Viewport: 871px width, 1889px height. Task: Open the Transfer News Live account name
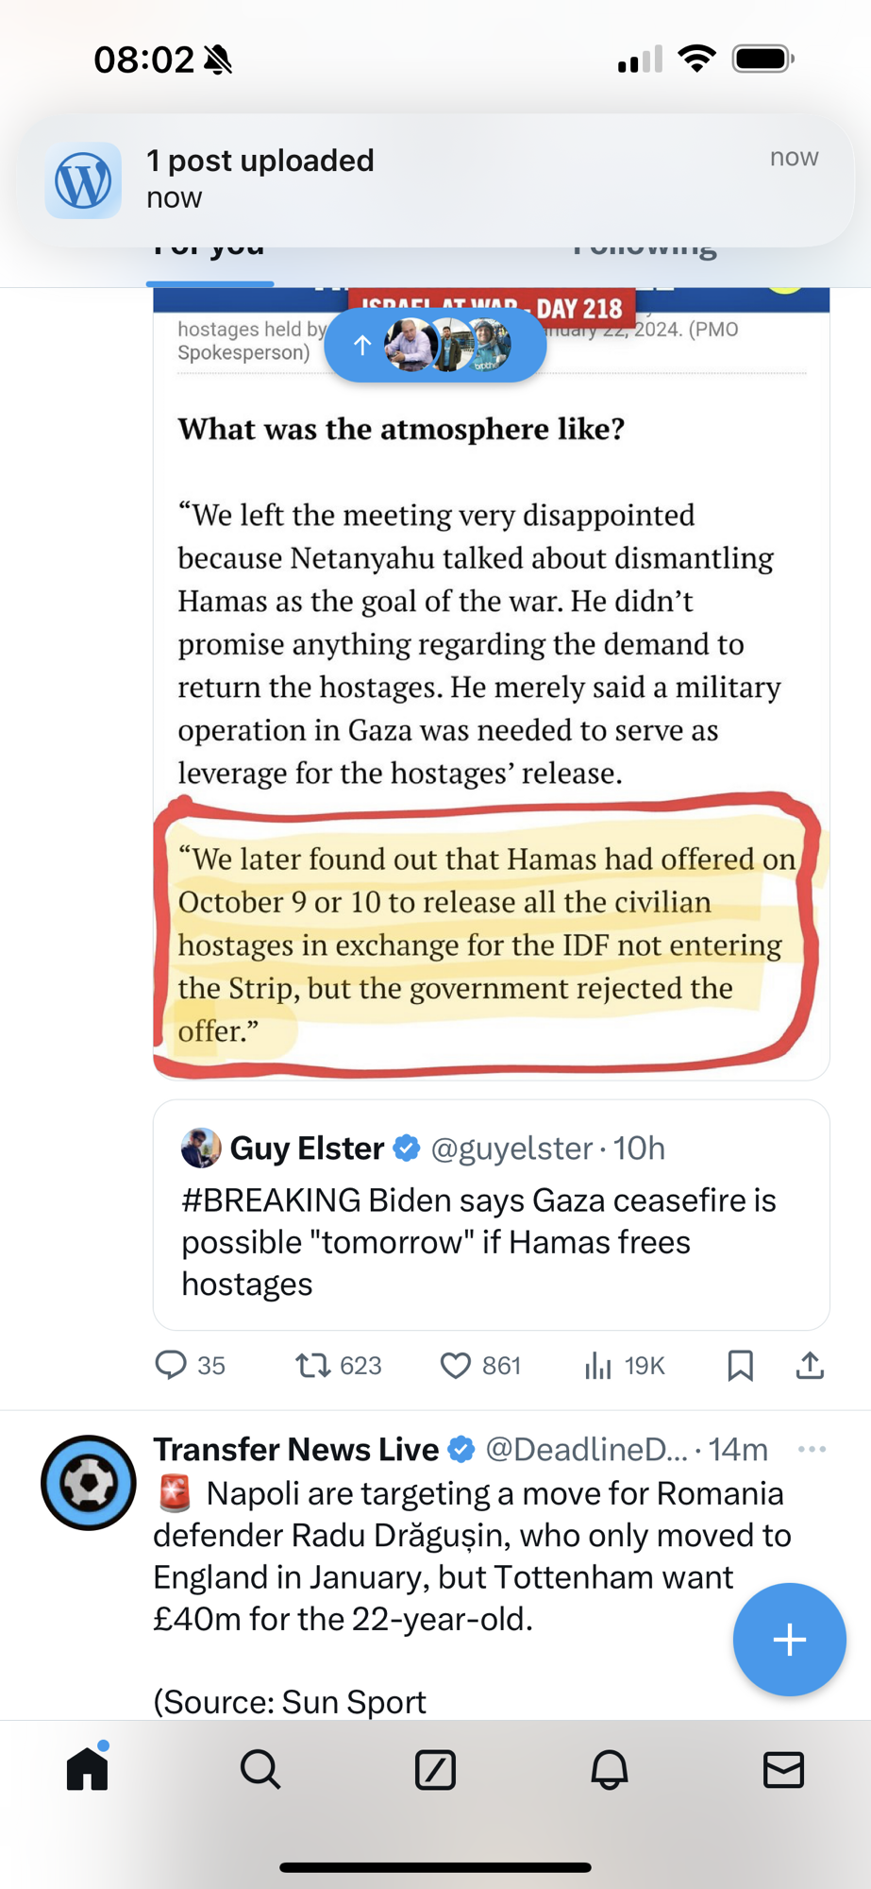coord(295,1449)
